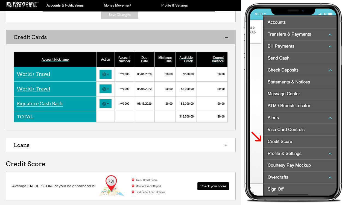Open gear action menu for Signature Cash Back
Image resolution: width=345 pixels, height=205 pixels.
tap(106, 104)
